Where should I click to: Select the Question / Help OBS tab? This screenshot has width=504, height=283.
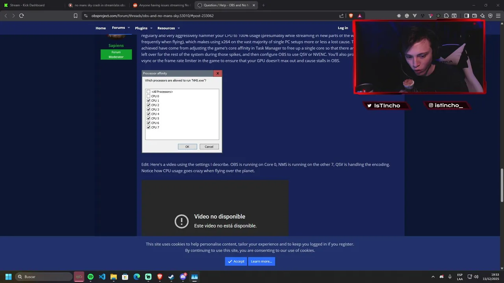pyautogui.click(x=226, y=5)
